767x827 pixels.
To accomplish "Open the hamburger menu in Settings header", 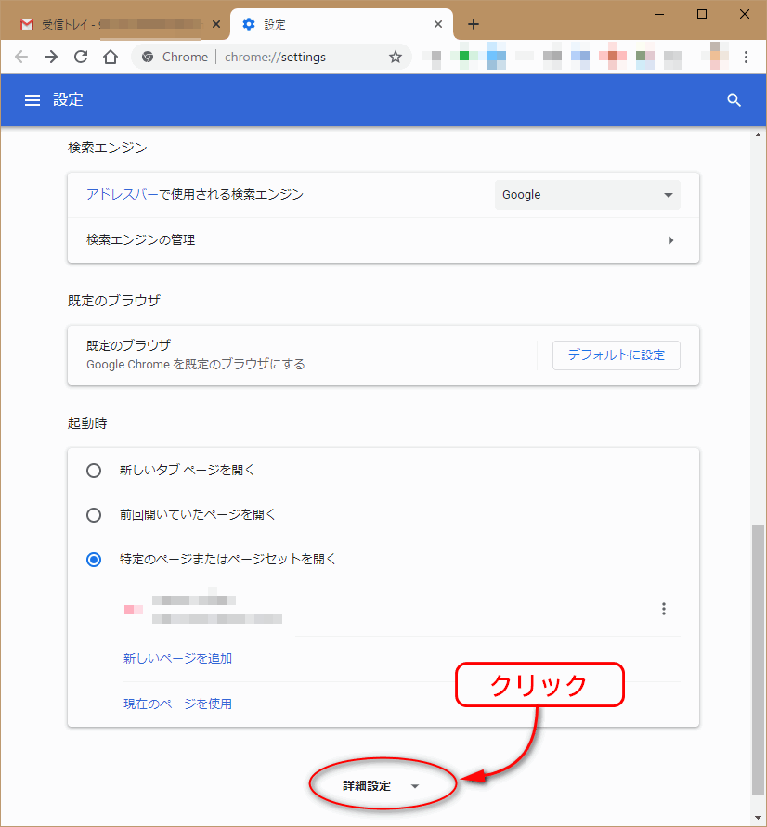I will point(32,100).
